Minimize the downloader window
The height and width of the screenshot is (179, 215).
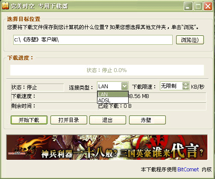(188, 6)
